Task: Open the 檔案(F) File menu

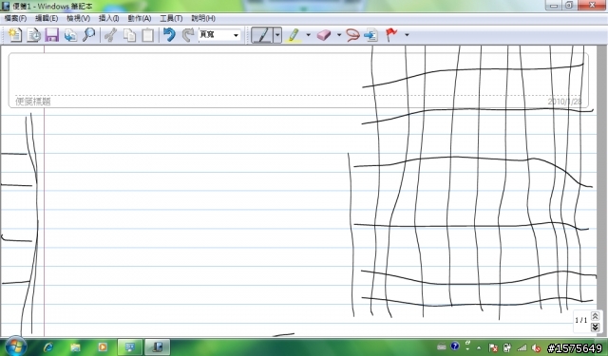Action: [15, 18]
